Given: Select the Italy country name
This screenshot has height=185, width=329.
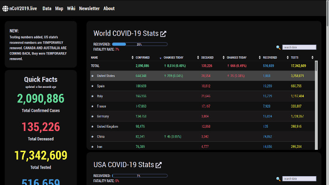Looking at the screenshot, I should tap(100, 96).
